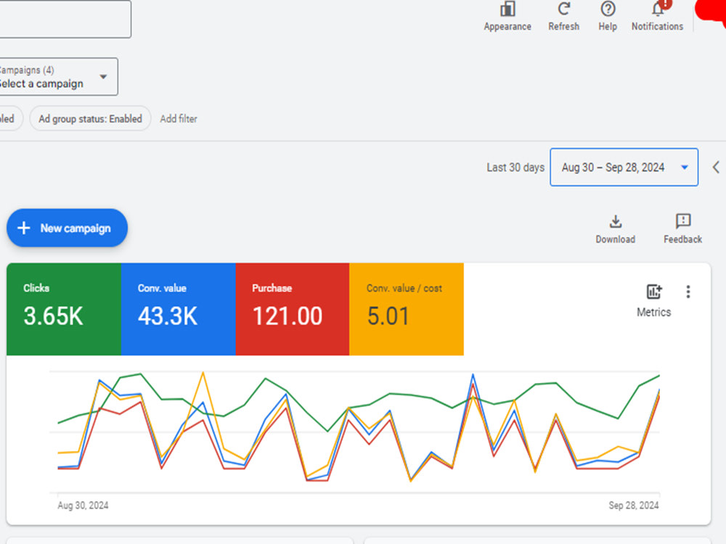Click the search input box at top
726x544 pixels.
(65, 19)
